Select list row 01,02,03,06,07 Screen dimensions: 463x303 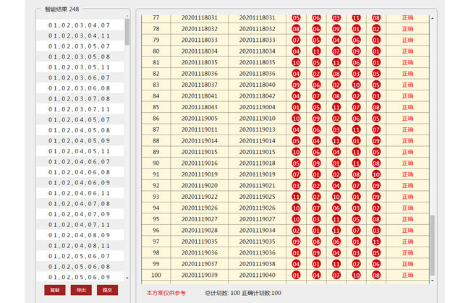(x=80, y=77)
